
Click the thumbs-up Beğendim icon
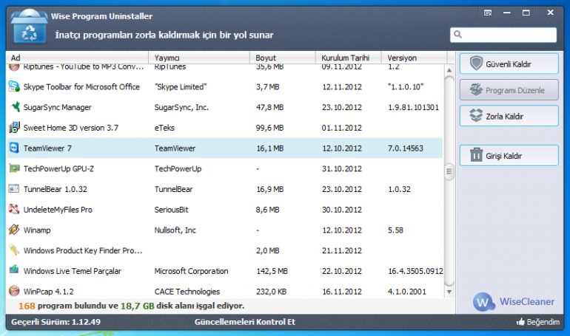point(521,321)
